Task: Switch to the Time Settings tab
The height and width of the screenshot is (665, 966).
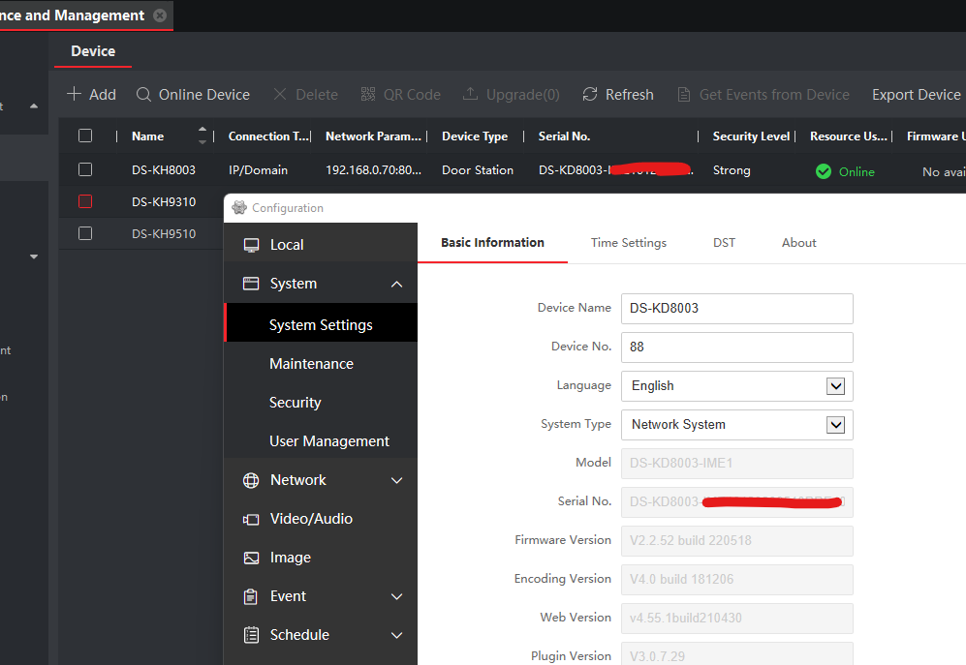Action: 628,243
